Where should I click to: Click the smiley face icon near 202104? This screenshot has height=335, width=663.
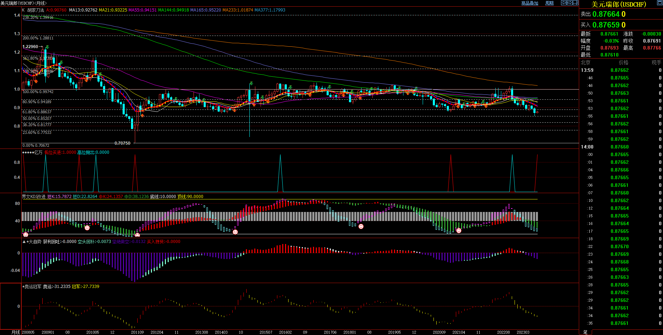coord(459,230)
